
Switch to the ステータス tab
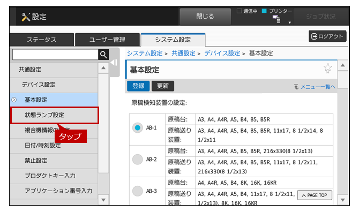pyautogui.click(x=42, y=40)
